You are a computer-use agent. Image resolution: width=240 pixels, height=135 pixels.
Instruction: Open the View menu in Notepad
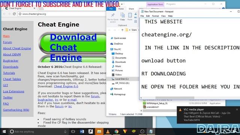[163, 16]
